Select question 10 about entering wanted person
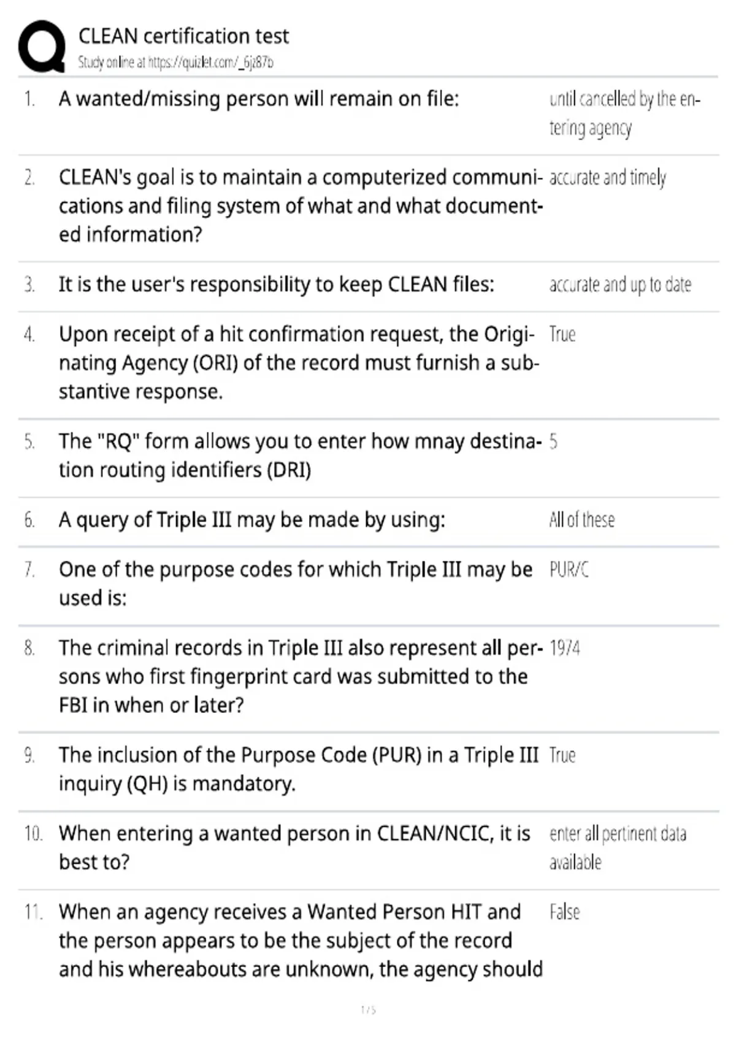The width and height of the screenshot is (736, 1043). pos(294,847)
